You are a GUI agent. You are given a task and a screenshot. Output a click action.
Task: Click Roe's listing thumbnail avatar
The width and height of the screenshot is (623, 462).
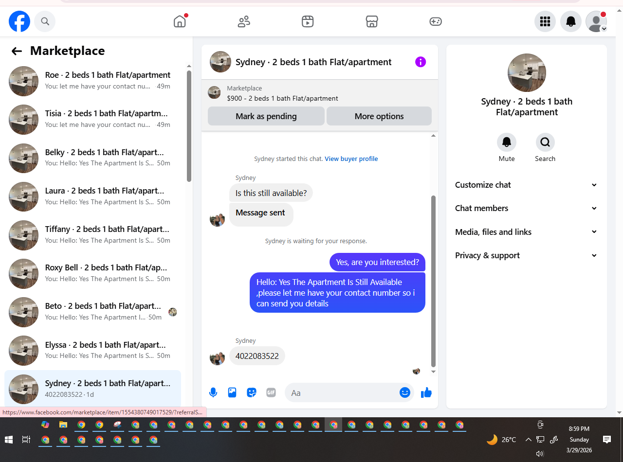click(23, 81)
